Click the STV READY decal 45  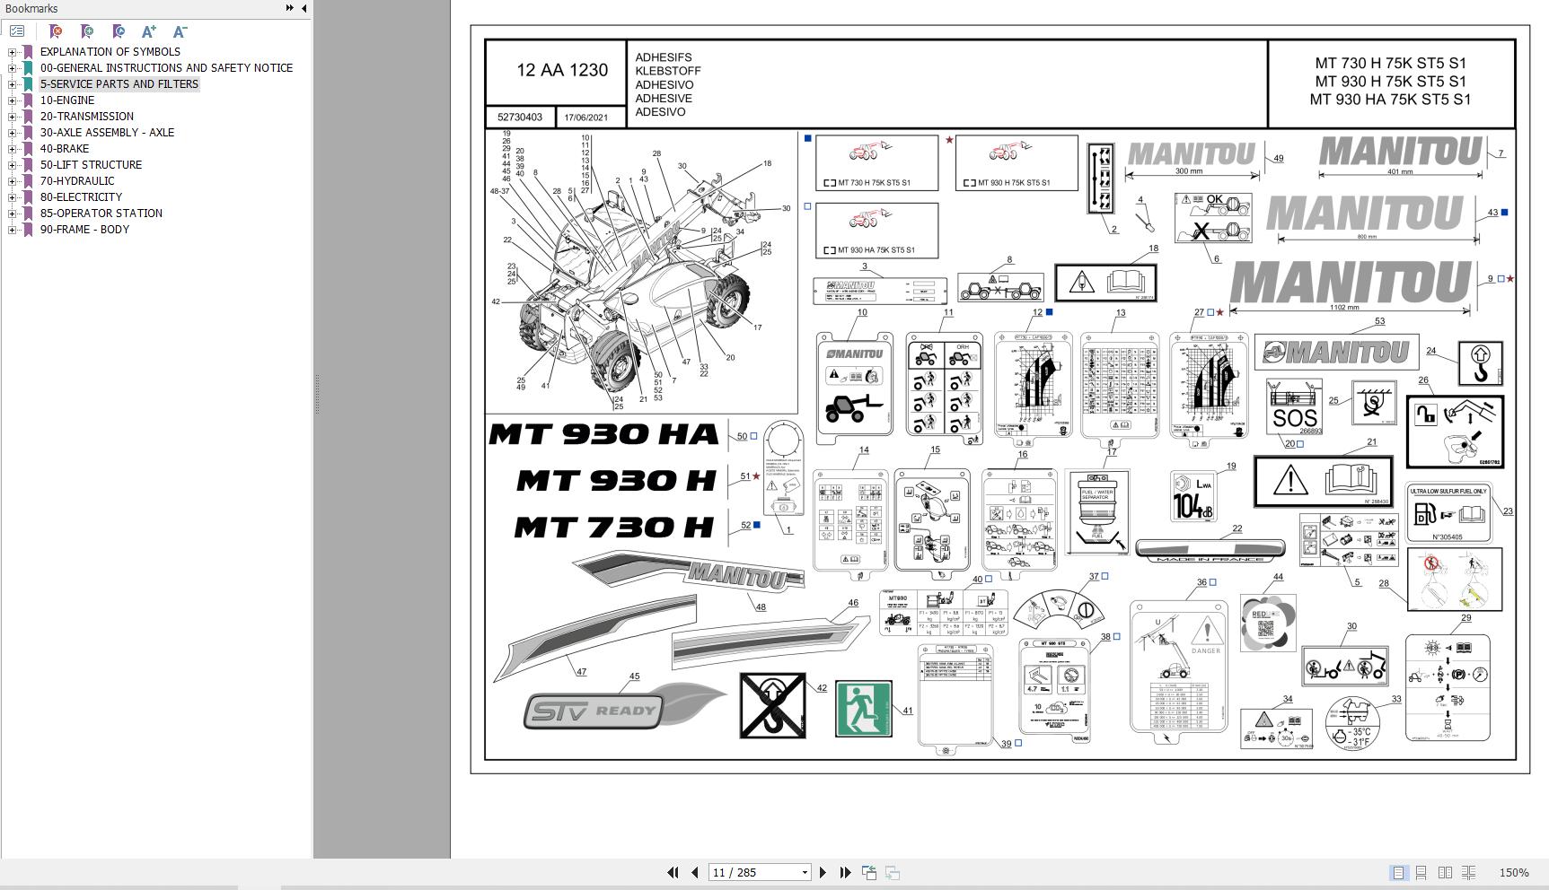pos(624,705)
